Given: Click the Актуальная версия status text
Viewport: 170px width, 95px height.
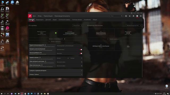Looking at the screenshot, I should [x=70, y=33].
